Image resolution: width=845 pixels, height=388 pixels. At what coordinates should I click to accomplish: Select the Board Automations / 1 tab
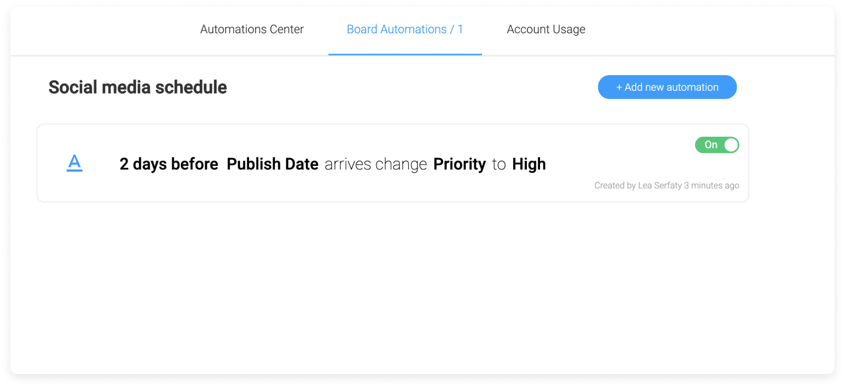[405, 29]
